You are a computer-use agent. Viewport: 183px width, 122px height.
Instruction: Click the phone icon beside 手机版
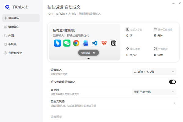point(5,44)
